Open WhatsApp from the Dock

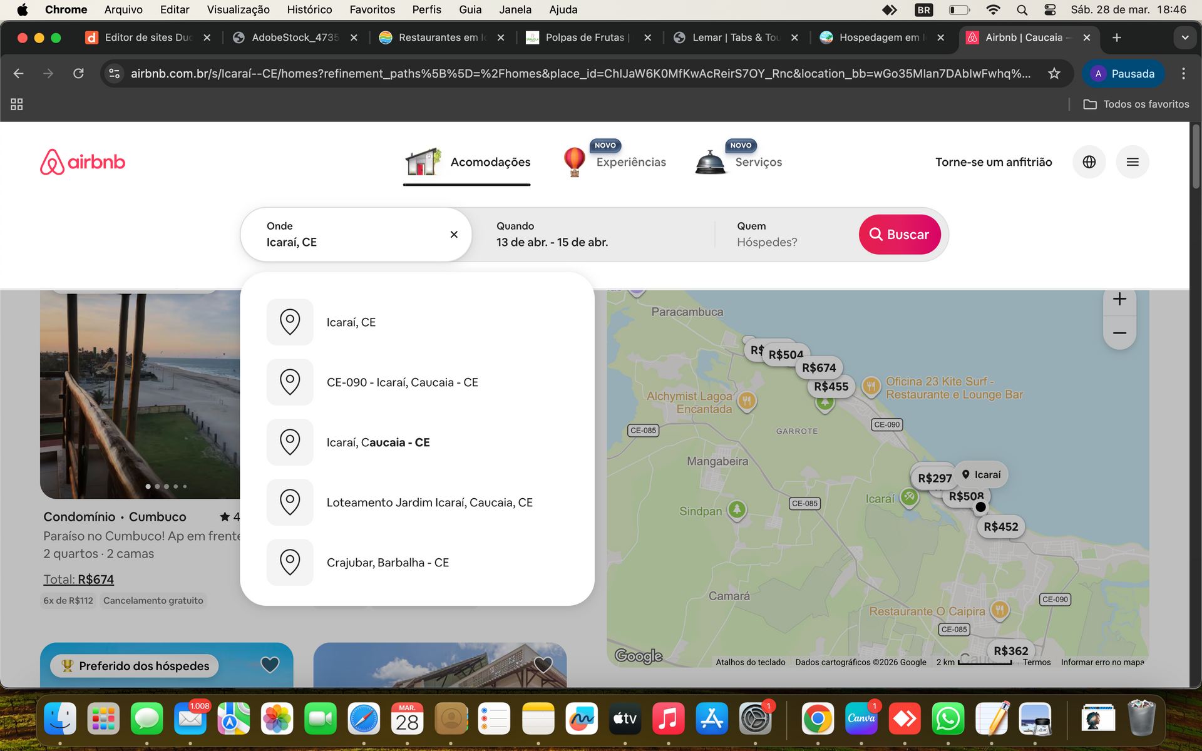click(948, 718)
